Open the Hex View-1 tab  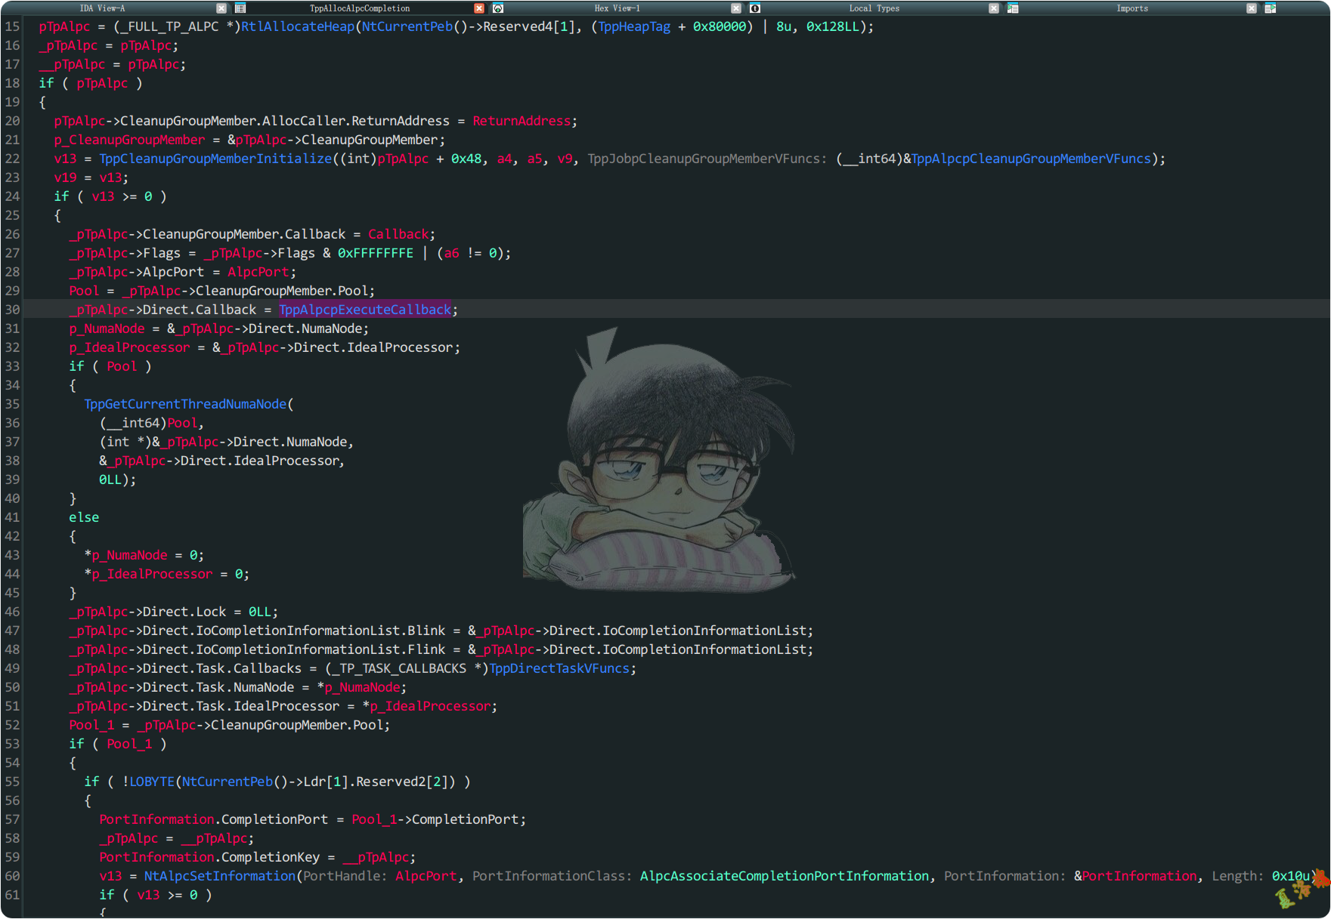click(617, 8)
